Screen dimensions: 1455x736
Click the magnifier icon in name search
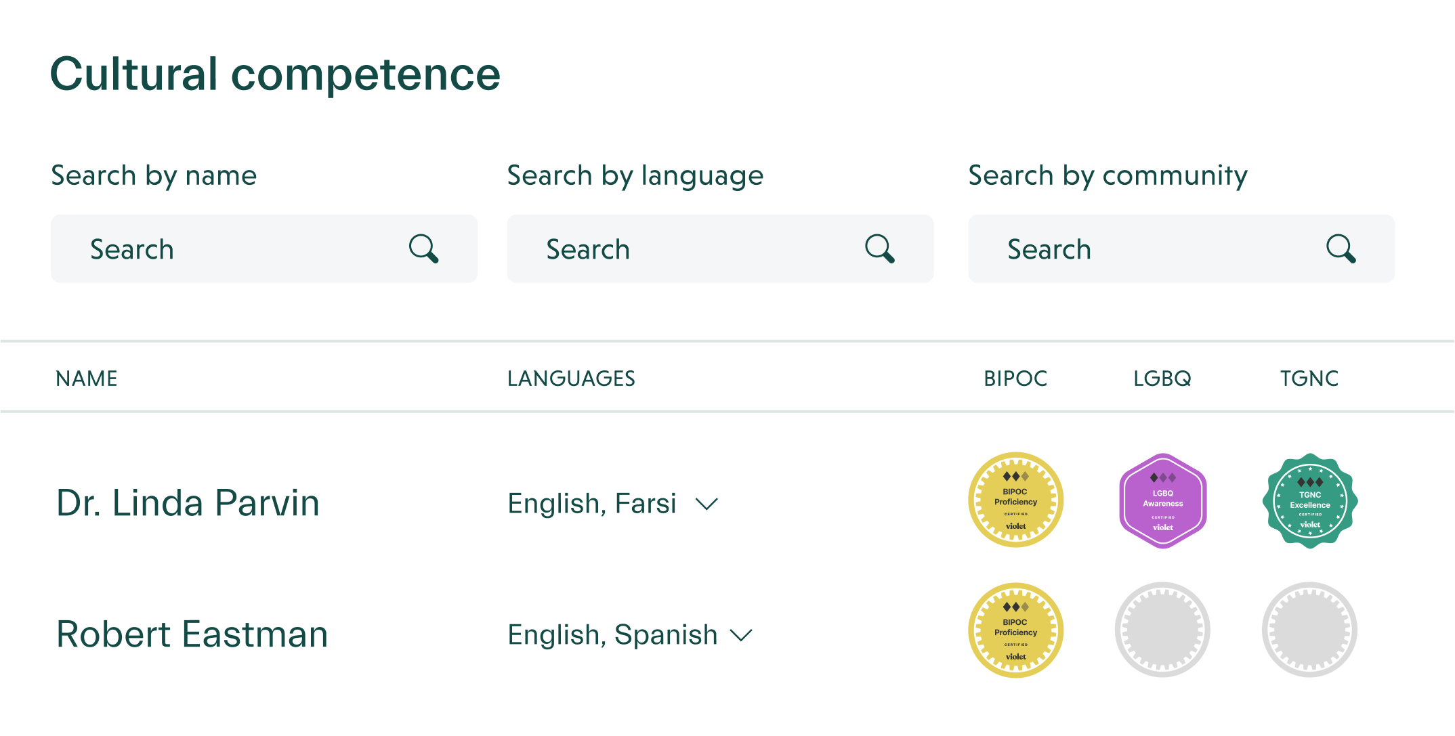(x=424, y=248)
